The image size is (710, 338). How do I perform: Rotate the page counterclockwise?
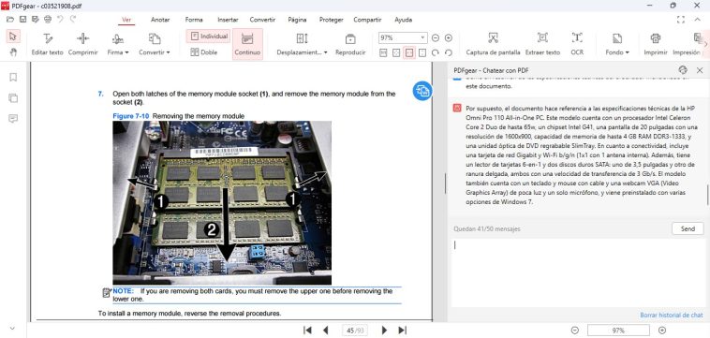[449, 53]
